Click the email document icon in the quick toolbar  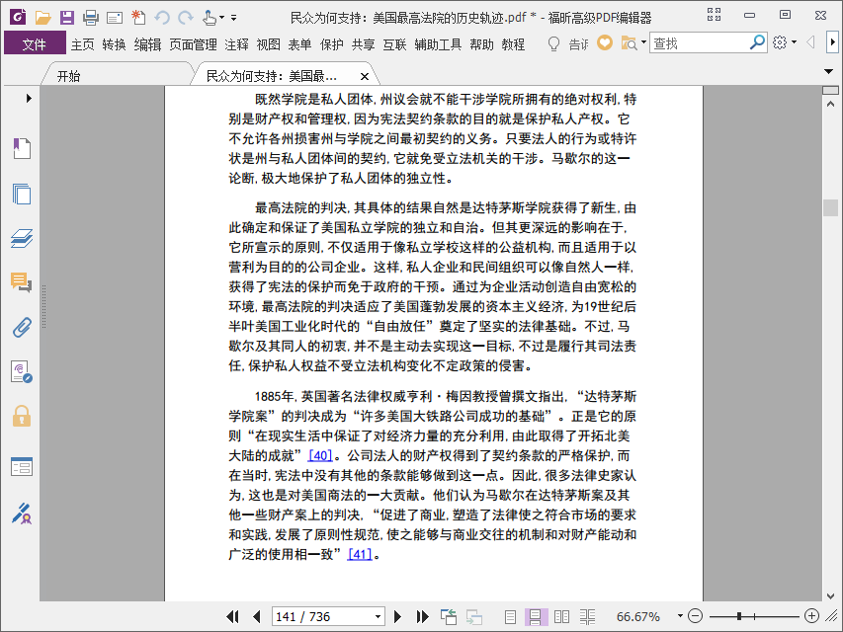click(x=115, y=19)
